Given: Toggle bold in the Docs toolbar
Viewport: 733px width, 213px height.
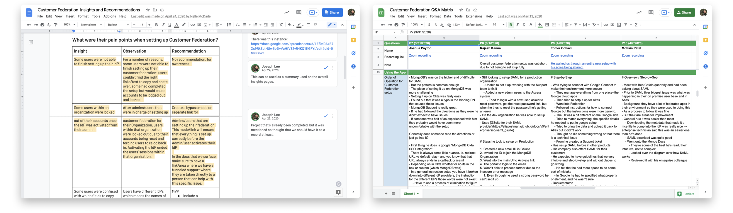Looking at the screenshot, I should point(156,25).
